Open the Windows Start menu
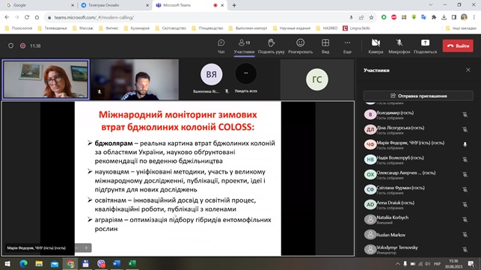 coord(7,263)
